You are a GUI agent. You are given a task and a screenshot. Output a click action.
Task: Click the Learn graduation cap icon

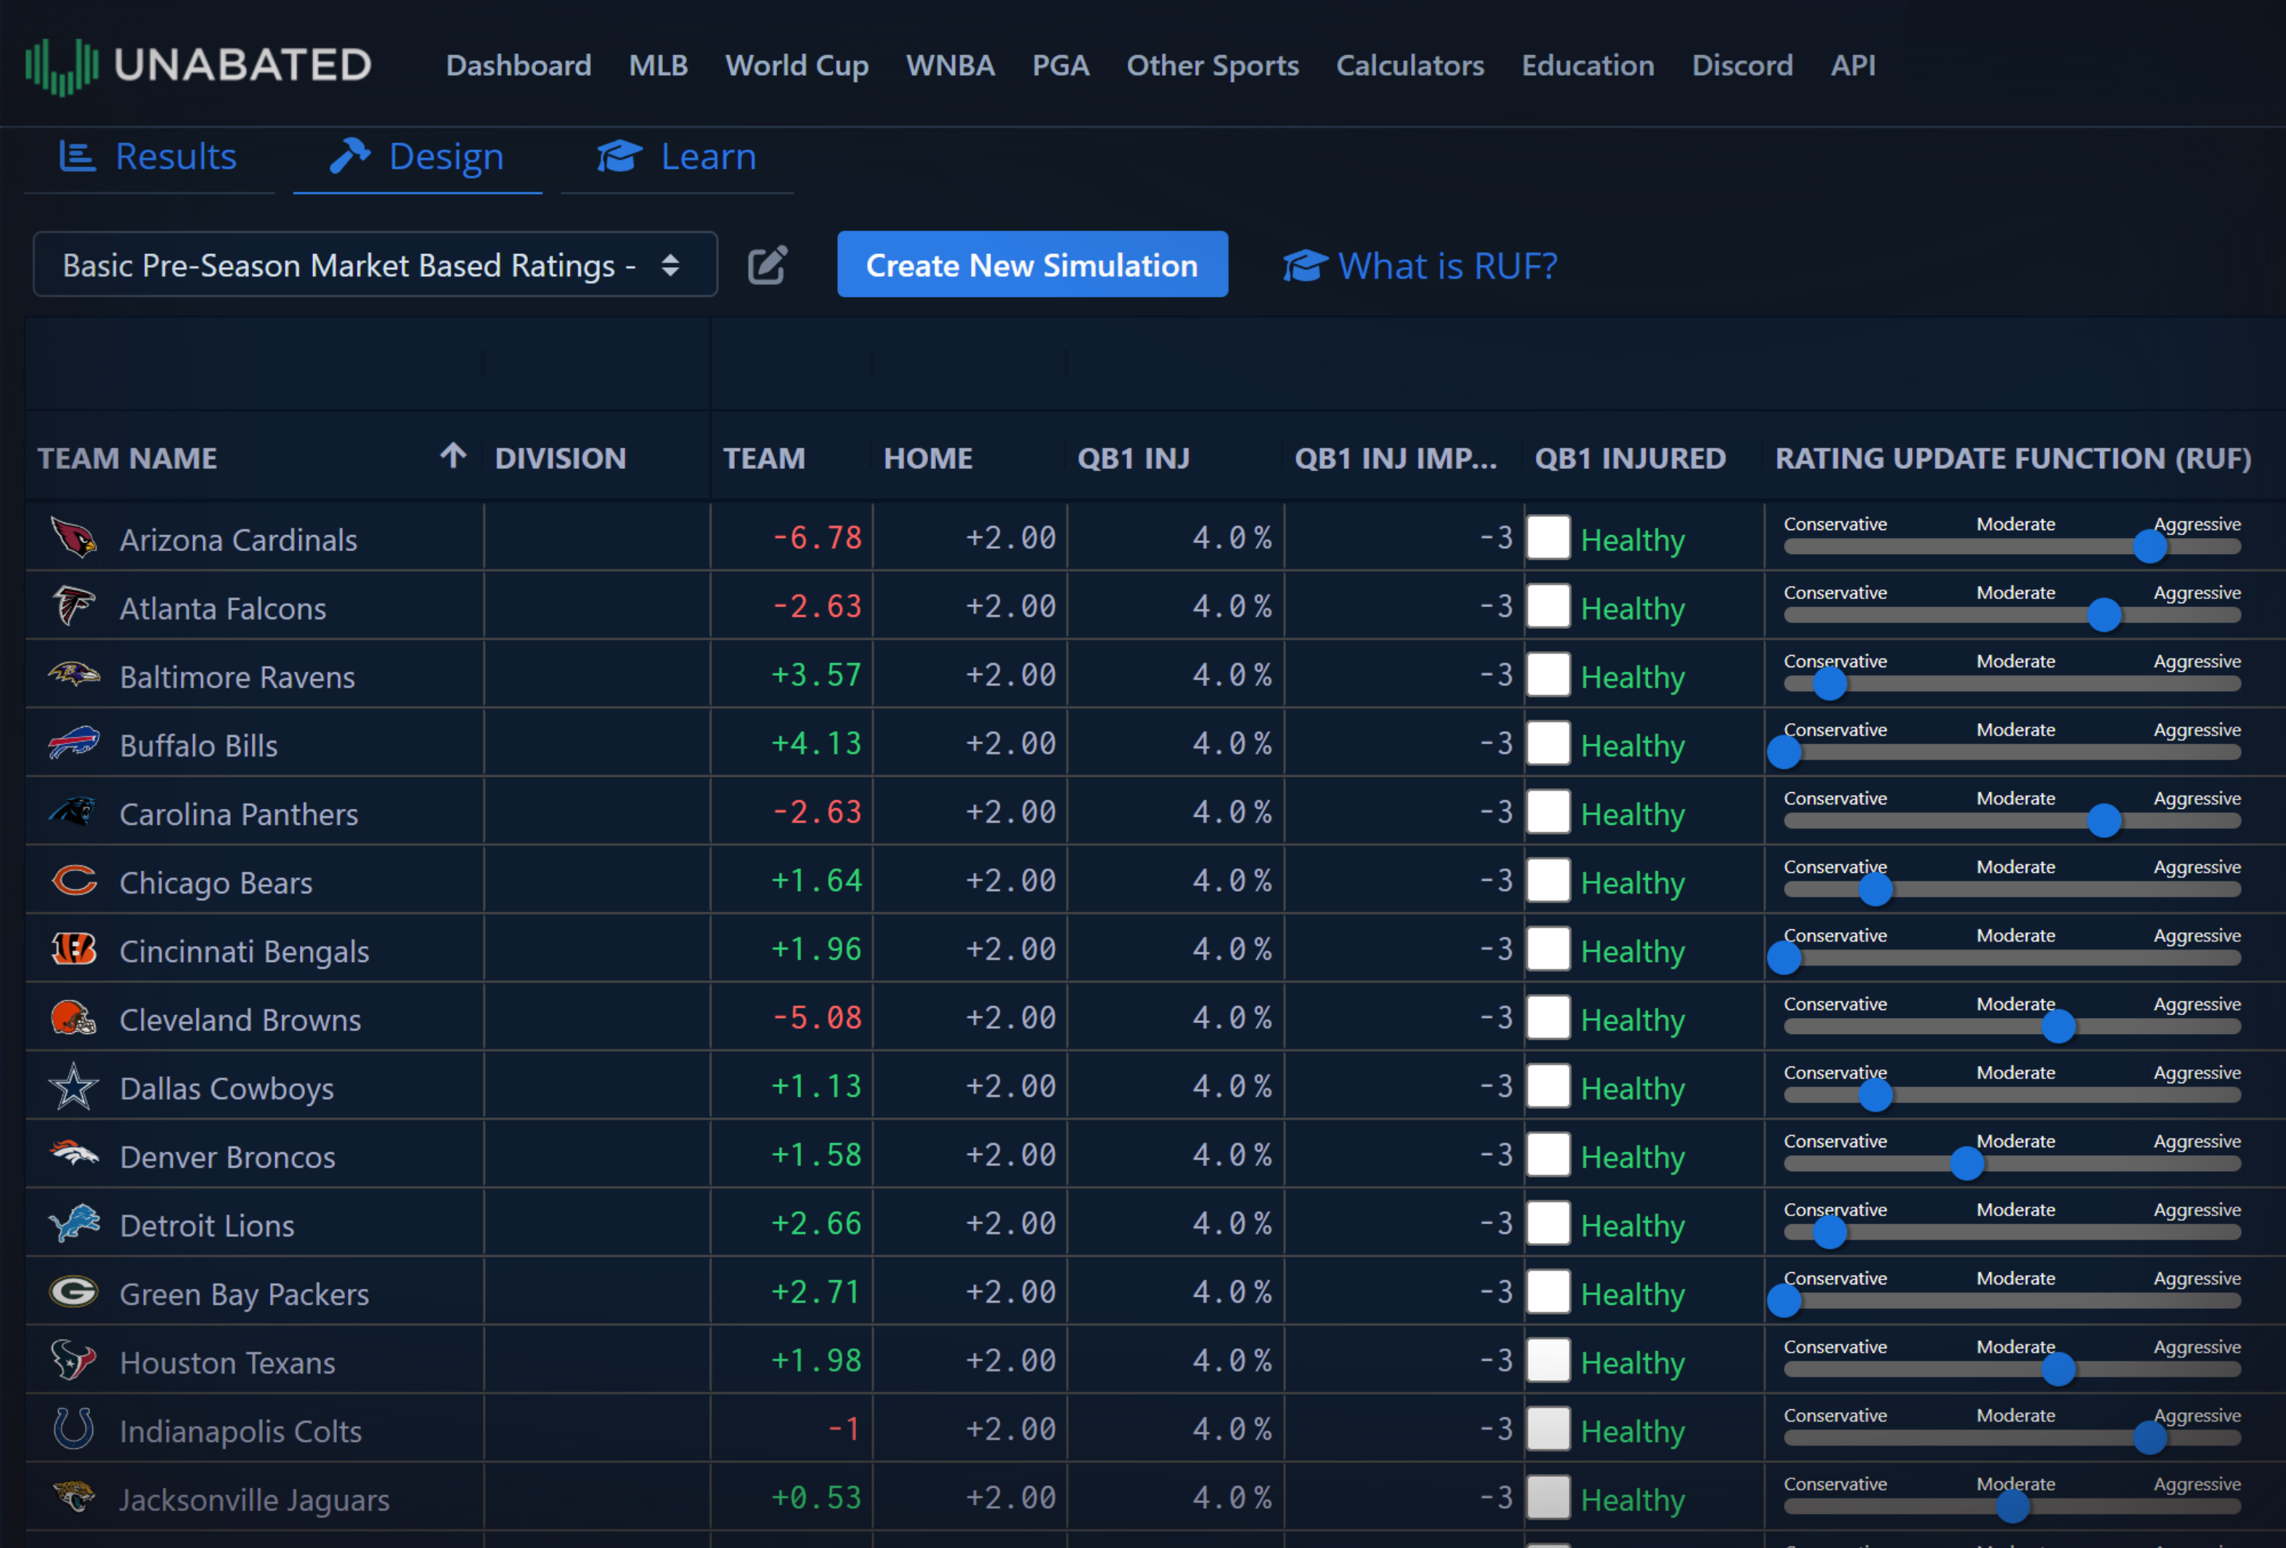click(x=619, y=156)
